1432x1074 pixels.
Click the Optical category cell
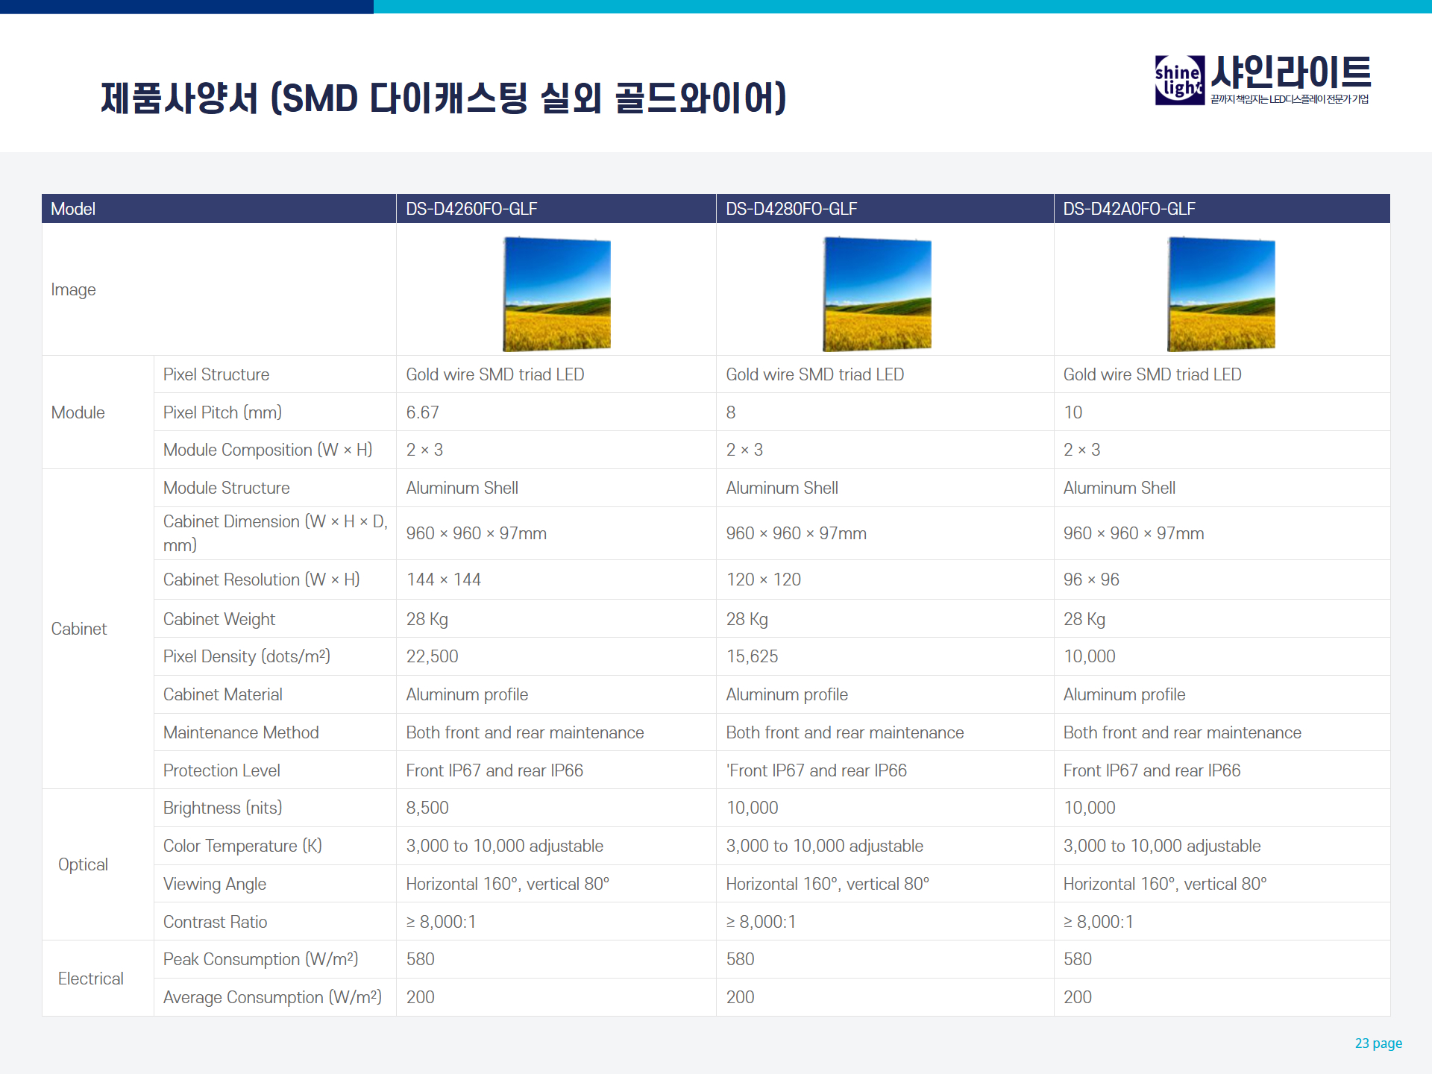pyautogui.click(x=83, y=864)
